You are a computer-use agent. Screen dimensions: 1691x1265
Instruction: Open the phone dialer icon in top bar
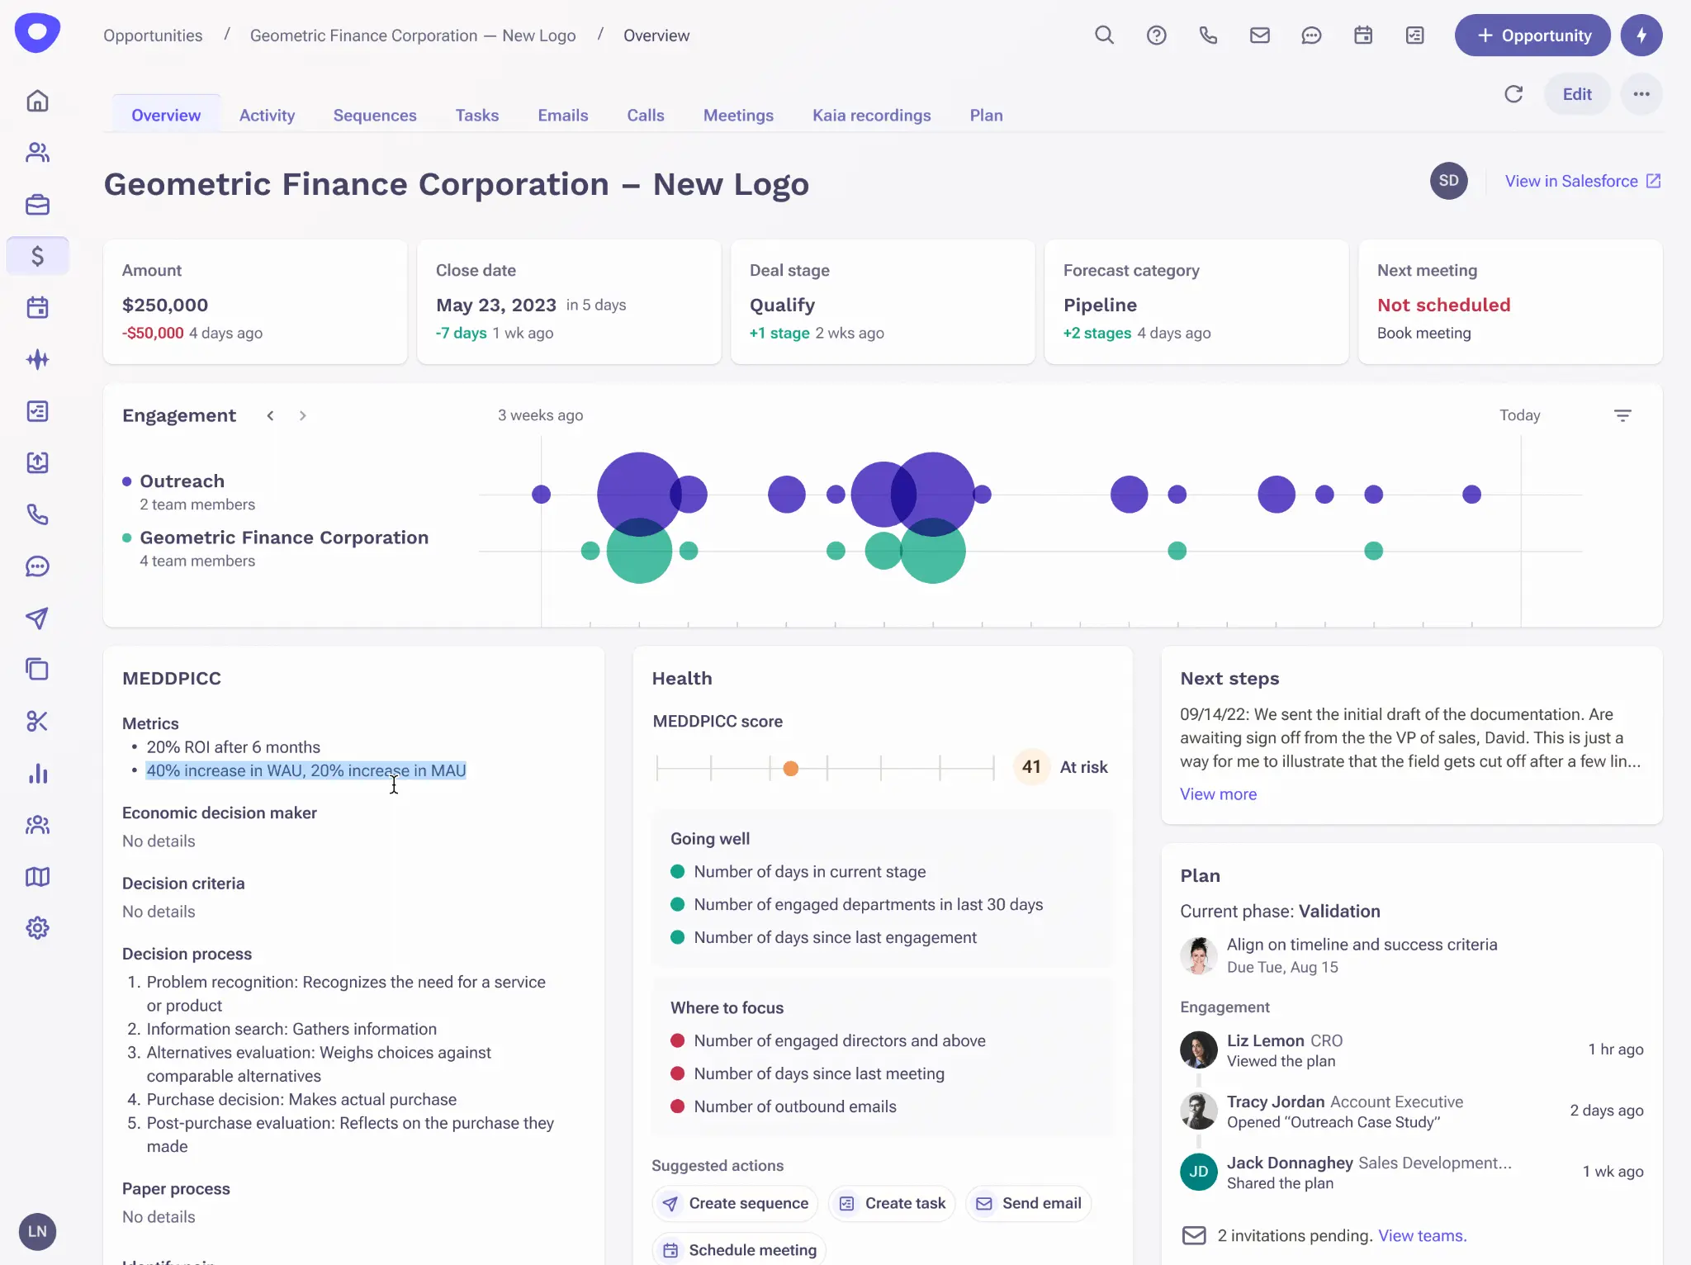pyautogui.click(x=1208, y=35)
